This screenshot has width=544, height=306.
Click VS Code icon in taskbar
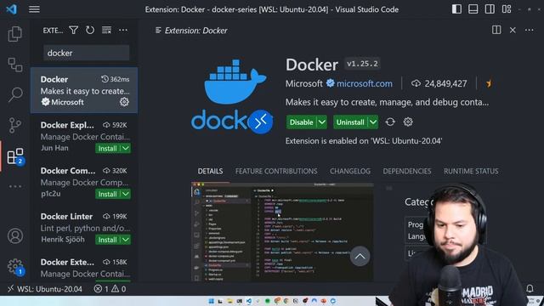point(249,301)
